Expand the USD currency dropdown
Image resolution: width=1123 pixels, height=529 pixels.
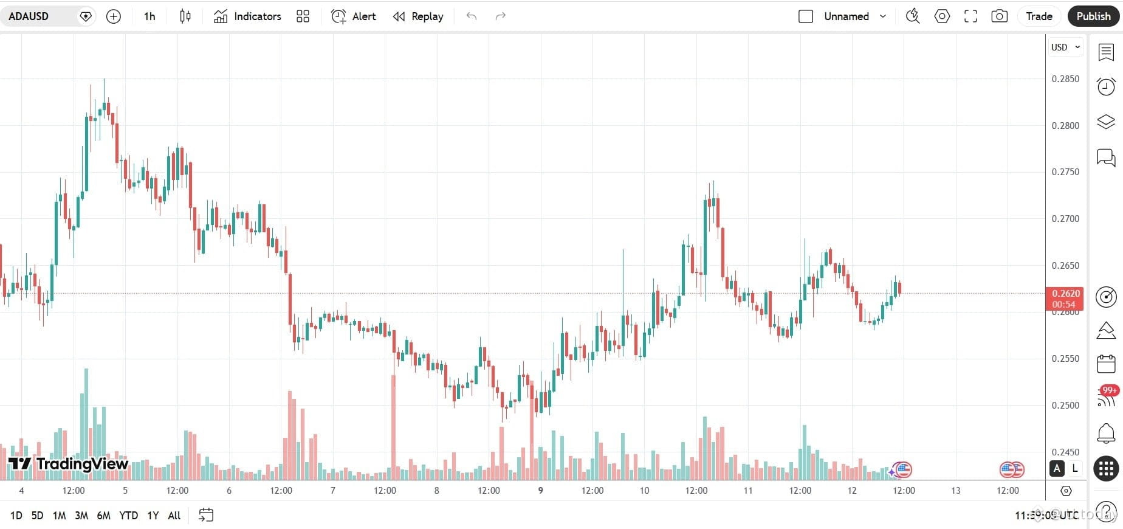(x=1065, y=47)
